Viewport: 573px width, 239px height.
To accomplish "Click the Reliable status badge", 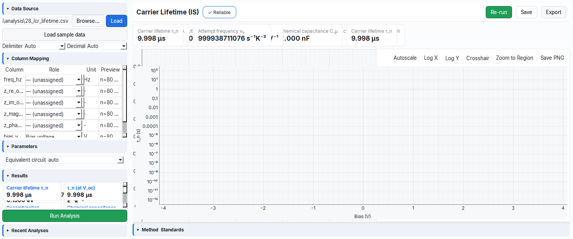I will click(x=219, y=12).
